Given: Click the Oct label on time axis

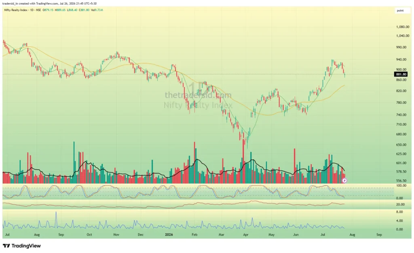Looking at the screenshot, I should click(x=89, y=234).
